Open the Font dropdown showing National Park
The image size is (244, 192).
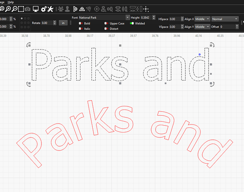pos(104,18)
